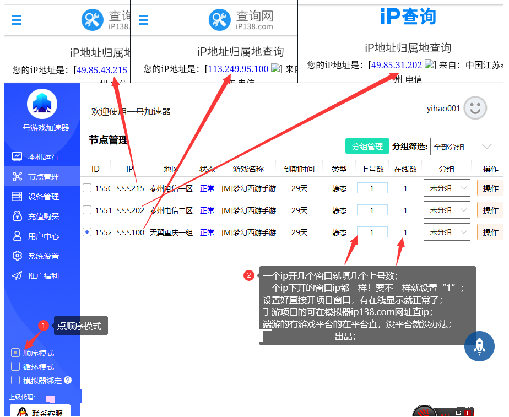Open IP link 49.85.31.202
This screenshot has height=417, width=509.
(397, 65)
